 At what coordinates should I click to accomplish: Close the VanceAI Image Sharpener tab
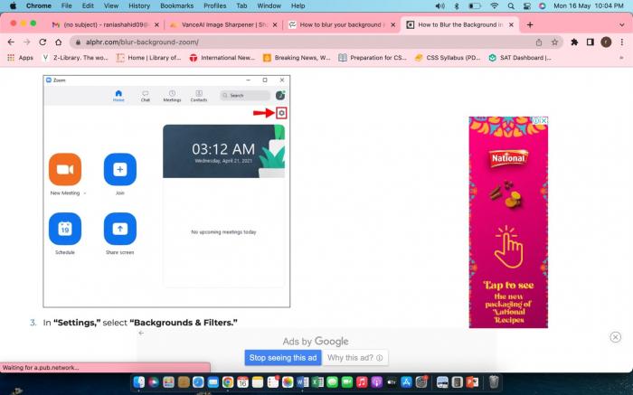pos(275,24)
